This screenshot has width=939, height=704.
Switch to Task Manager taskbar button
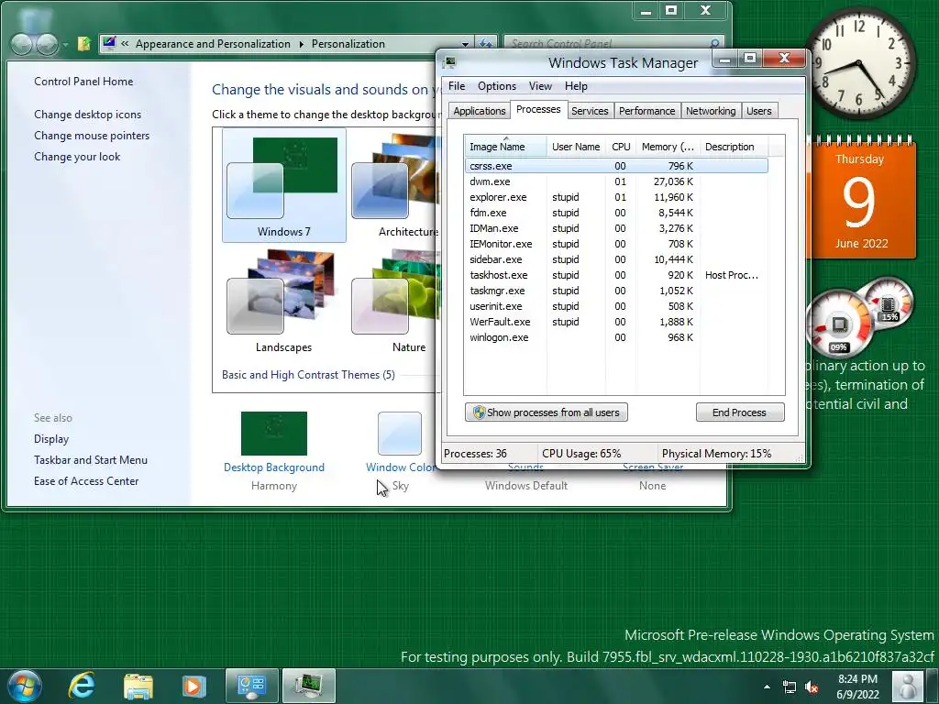(308, 686)
